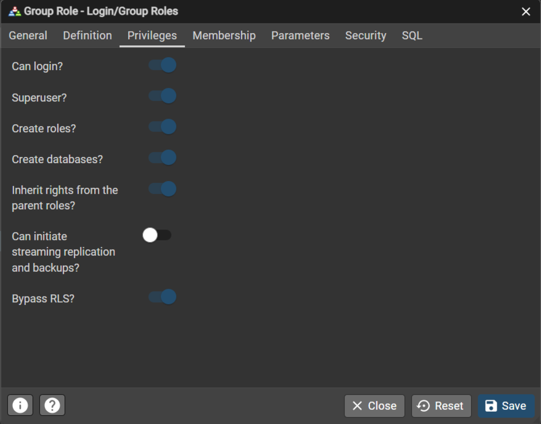Open help via question mark icon

[x=52, y=405]
